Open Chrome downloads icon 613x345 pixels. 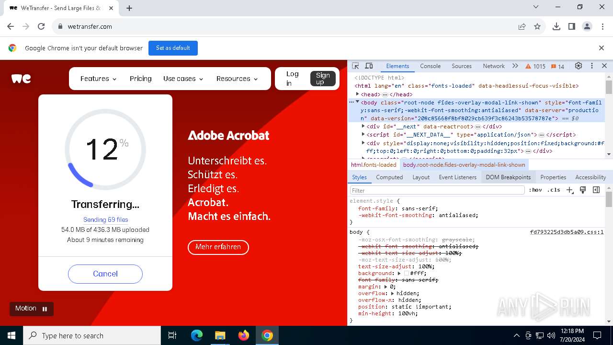coord(556,27)
